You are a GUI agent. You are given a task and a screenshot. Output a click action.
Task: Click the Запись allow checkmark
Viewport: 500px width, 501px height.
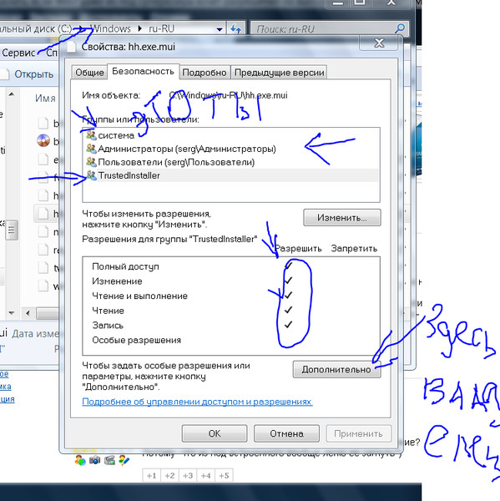pos(288,325)
